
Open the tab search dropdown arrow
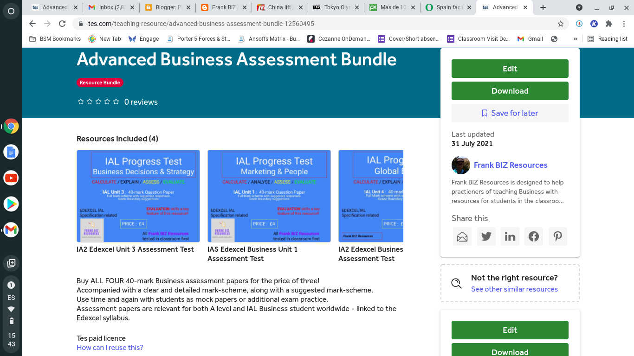pyautogui.click(x=579, y=7)
